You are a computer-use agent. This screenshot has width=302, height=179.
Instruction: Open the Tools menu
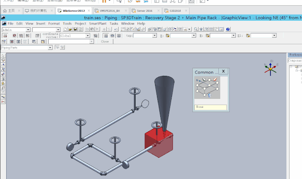(x=67, y=24)
